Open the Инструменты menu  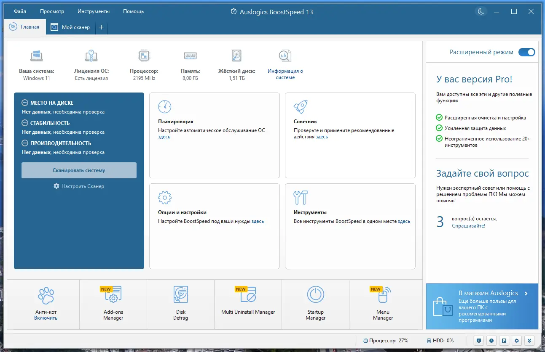coord(94,11)
